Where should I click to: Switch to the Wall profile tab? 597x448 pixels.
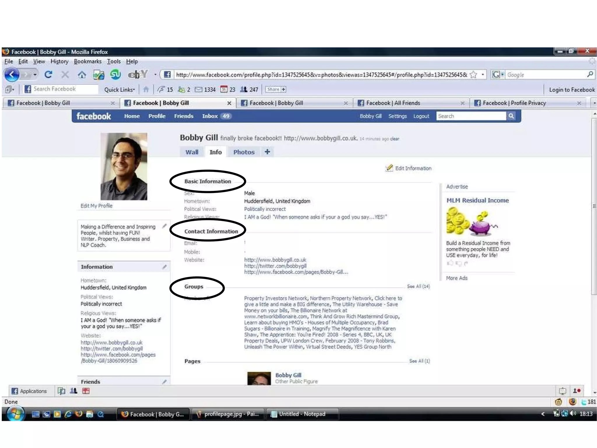pyautogui.click(x=192, y=152)
